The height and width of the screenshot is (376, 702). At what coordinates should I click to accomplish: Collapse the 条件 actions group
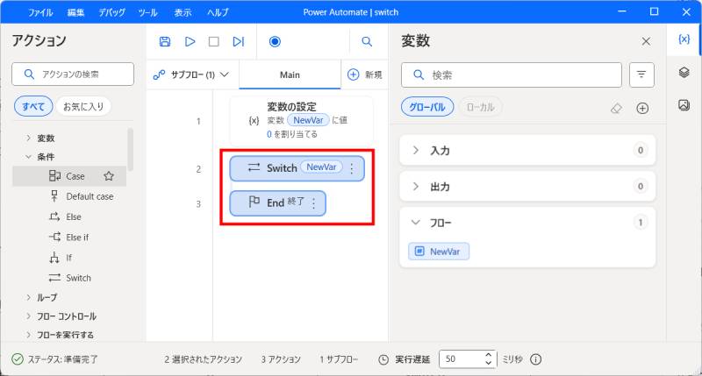point(28,157)
